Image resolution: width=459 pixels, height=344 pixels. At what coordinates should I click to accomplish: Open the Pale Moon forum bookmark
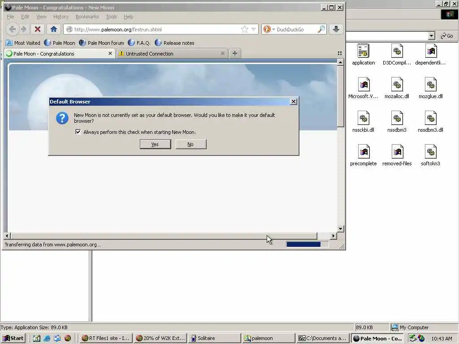(x=102, y=43)
